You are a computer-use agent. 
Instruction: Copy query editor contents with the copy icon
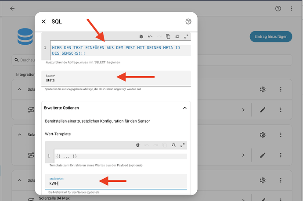tap(168, 36)
